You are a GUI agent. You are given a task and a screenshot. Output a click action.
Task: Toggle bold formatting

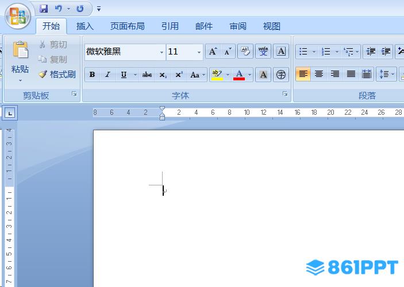pos(92,75)
